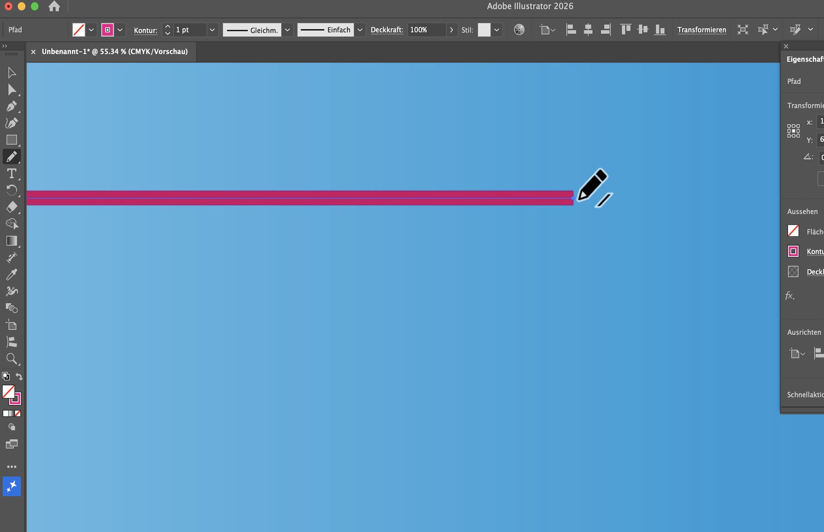The width and height of the screenshot is (824, 532).
Task: Open the Einfach brush definition dropdown
Action: (x=360, y=30)
